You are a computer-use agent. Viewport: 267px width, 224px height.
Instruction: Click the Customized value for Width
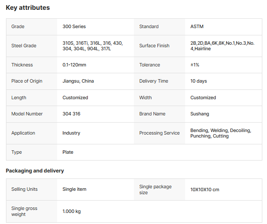[203, 98]
